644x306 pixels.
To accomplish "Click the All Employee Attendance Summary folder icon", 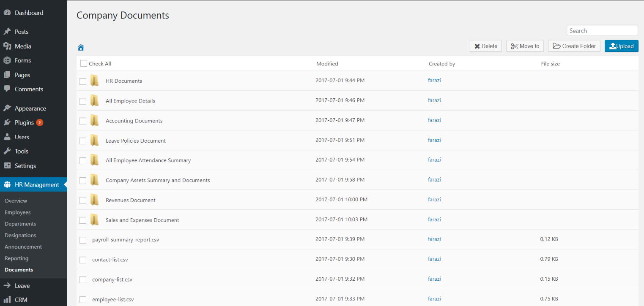I will (x=95, y=160).
